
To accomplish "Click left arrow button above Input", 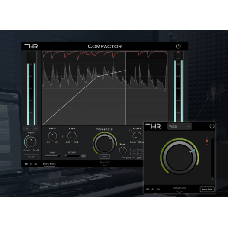I will point(27,128).
